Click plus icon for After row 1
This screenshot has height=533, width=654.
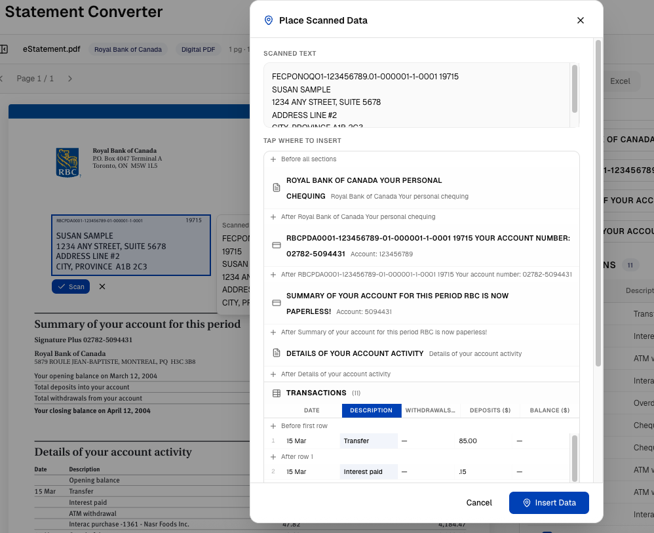click(x=273, y=457)
